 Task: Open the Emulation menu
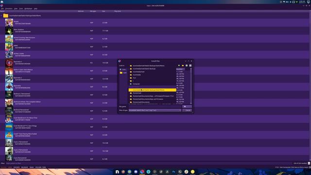9,9
